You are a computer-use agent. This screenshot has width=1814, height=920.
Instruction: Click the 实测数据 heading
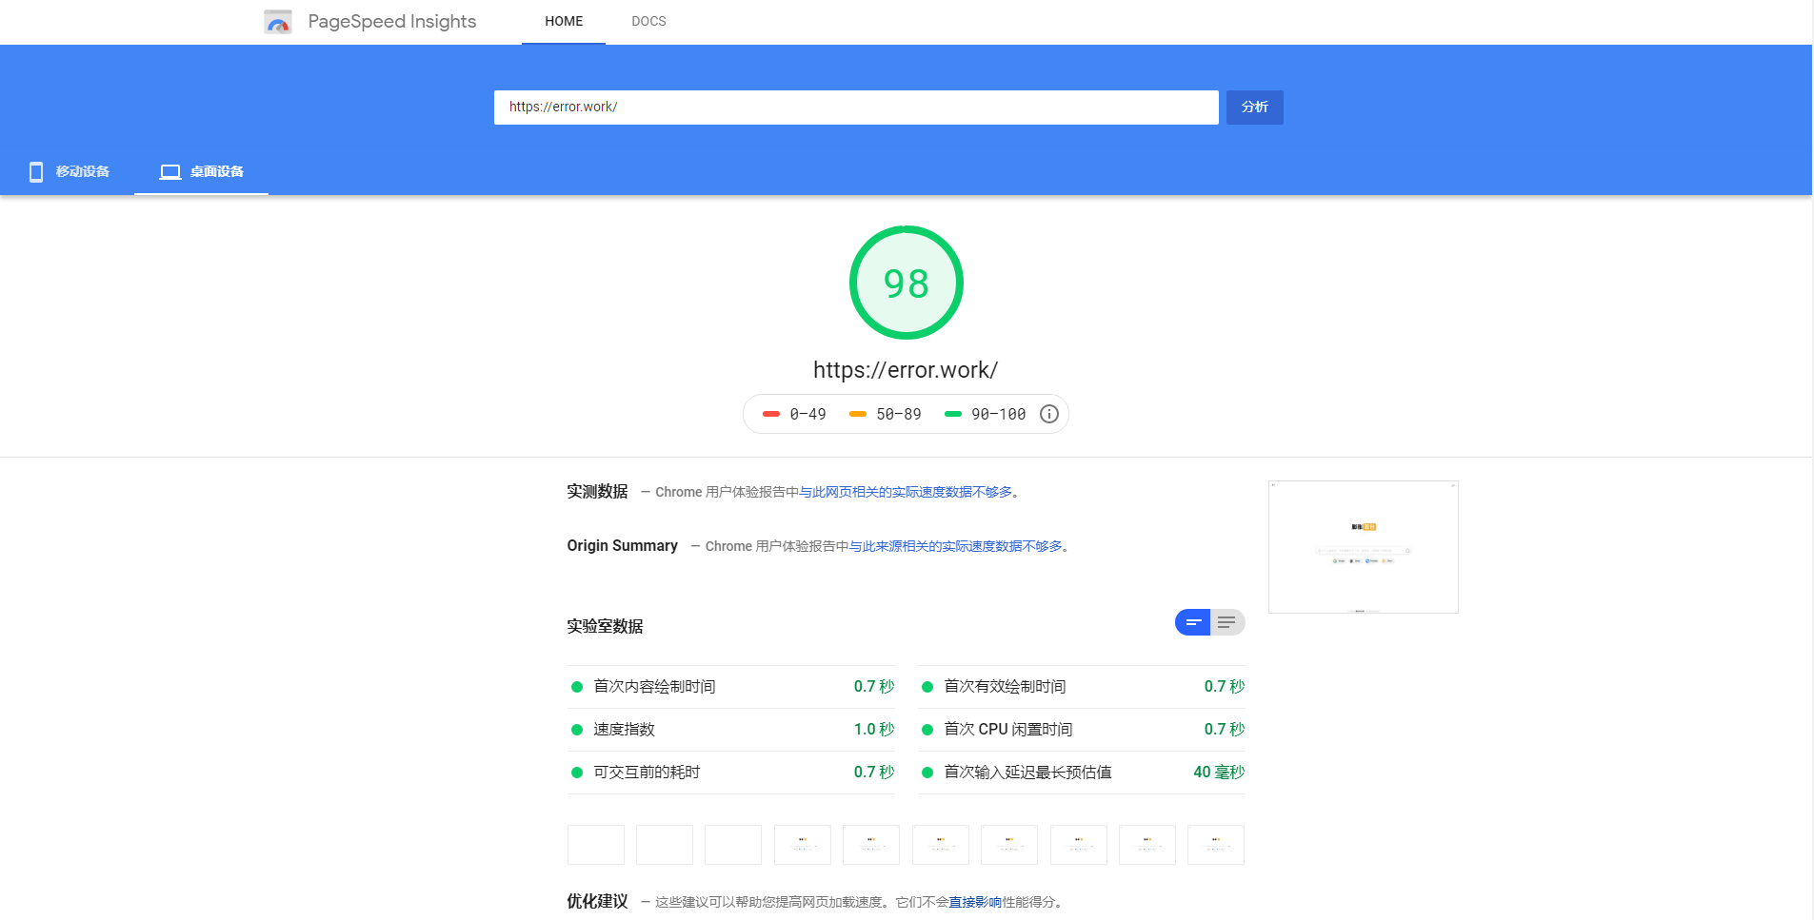(597, 492)
